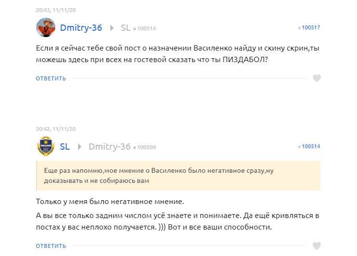Click the reply arrow after blue SL name

tap(79, 147)
